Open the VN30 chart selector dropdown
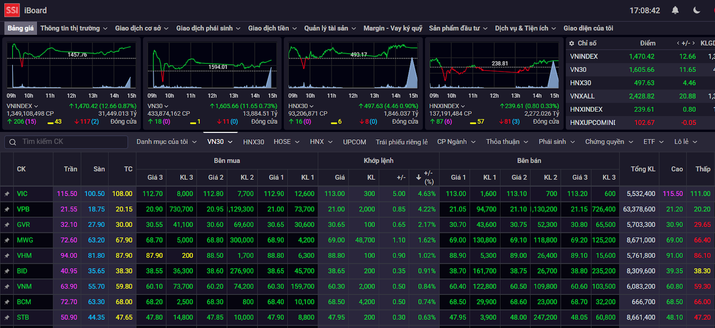Image resolution: width=715 pixels, height=328 pixels. click(158, 106)
